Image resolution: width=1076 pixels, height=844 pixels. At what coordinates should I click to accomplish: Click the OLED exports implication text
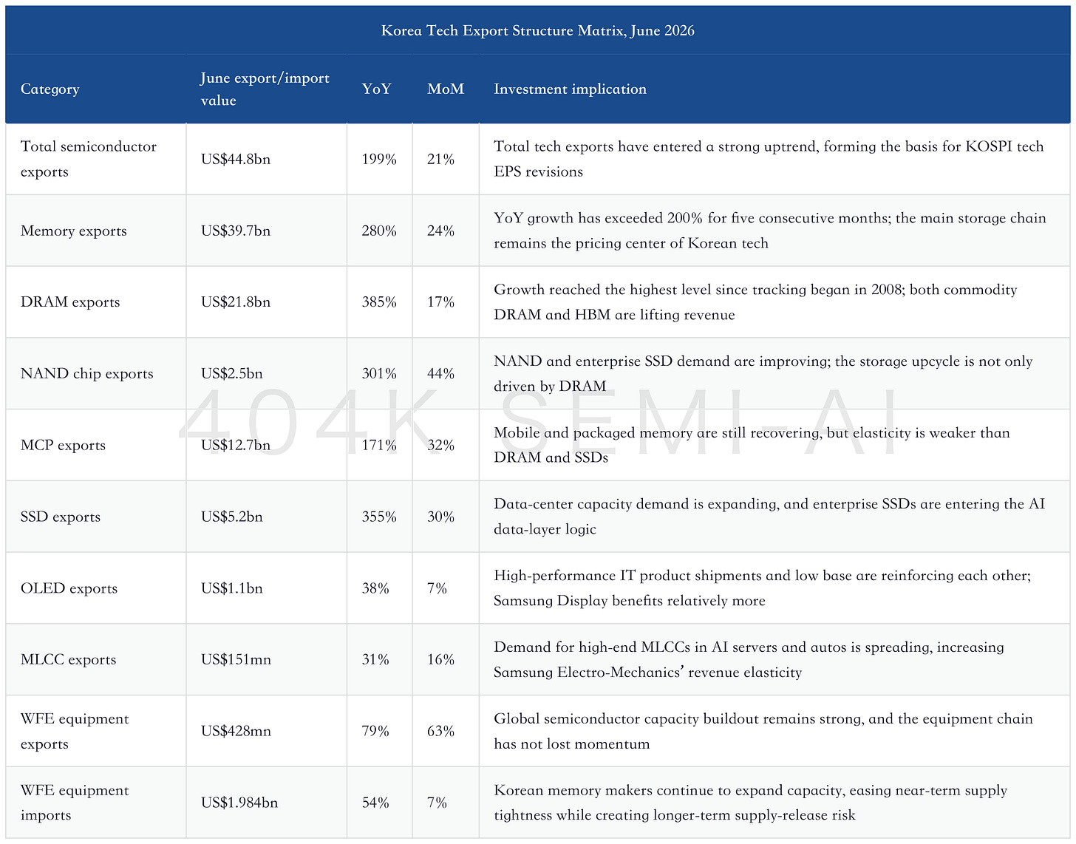pyautogui.click(x=762, y=588)
